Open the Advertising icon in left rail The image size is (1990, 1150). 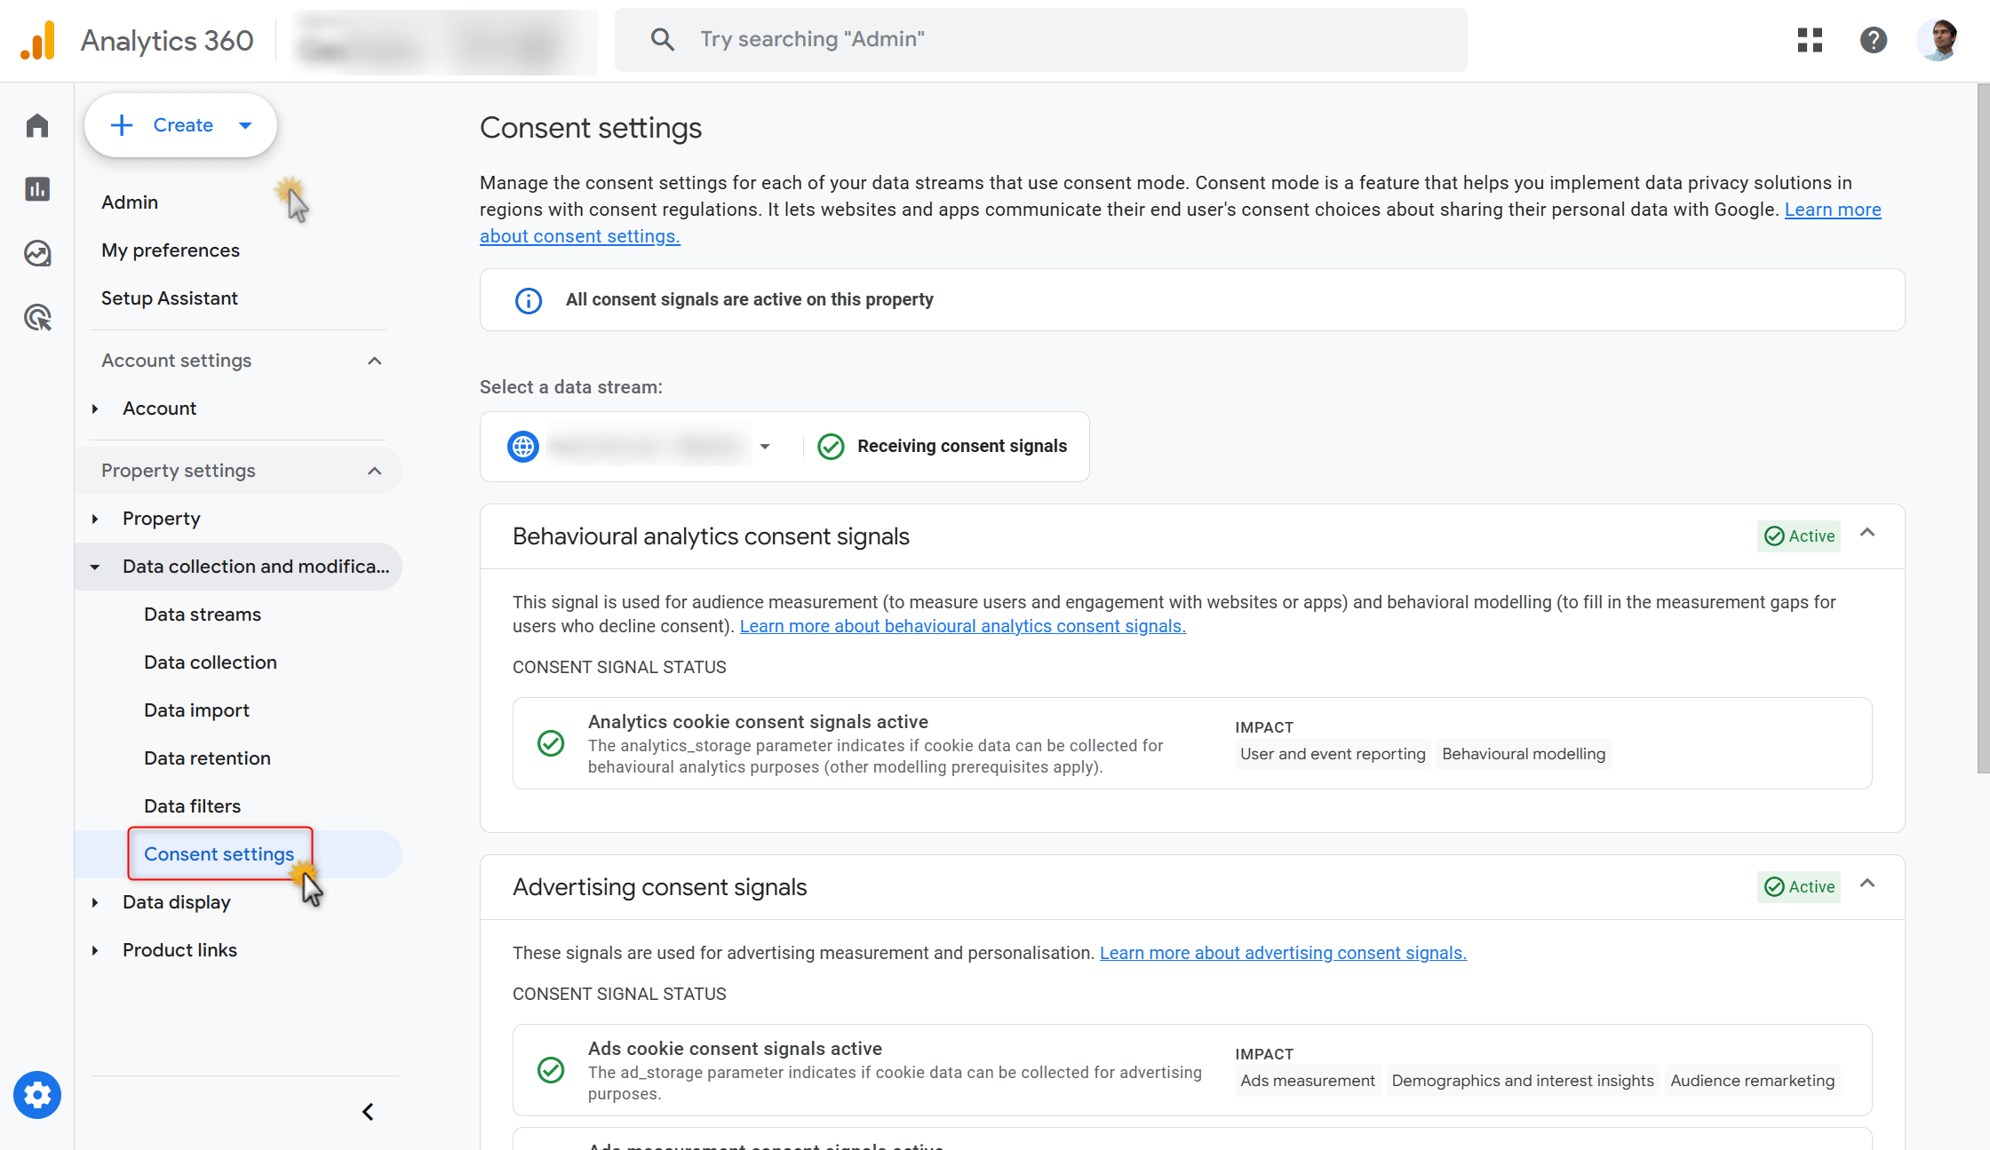pos(37,317)
